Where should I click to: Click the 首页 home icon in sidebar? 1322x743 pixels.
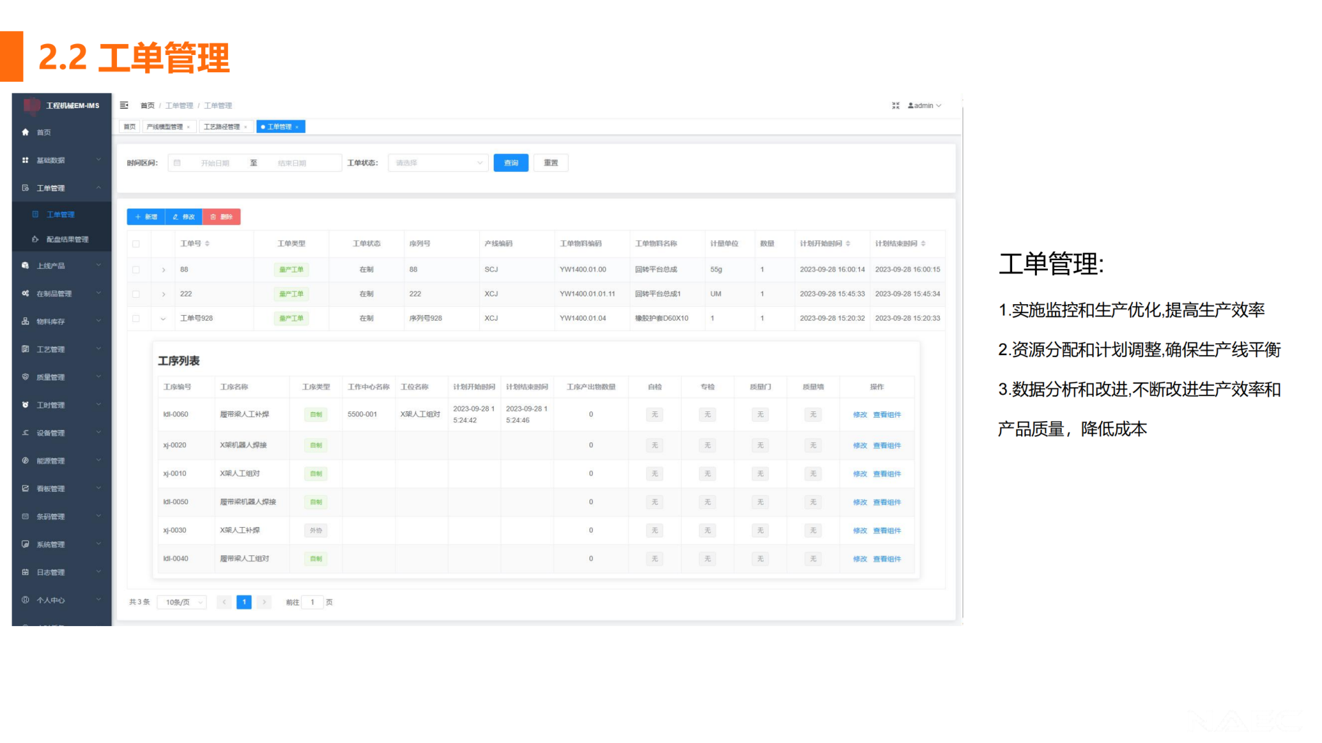[25, 132]
